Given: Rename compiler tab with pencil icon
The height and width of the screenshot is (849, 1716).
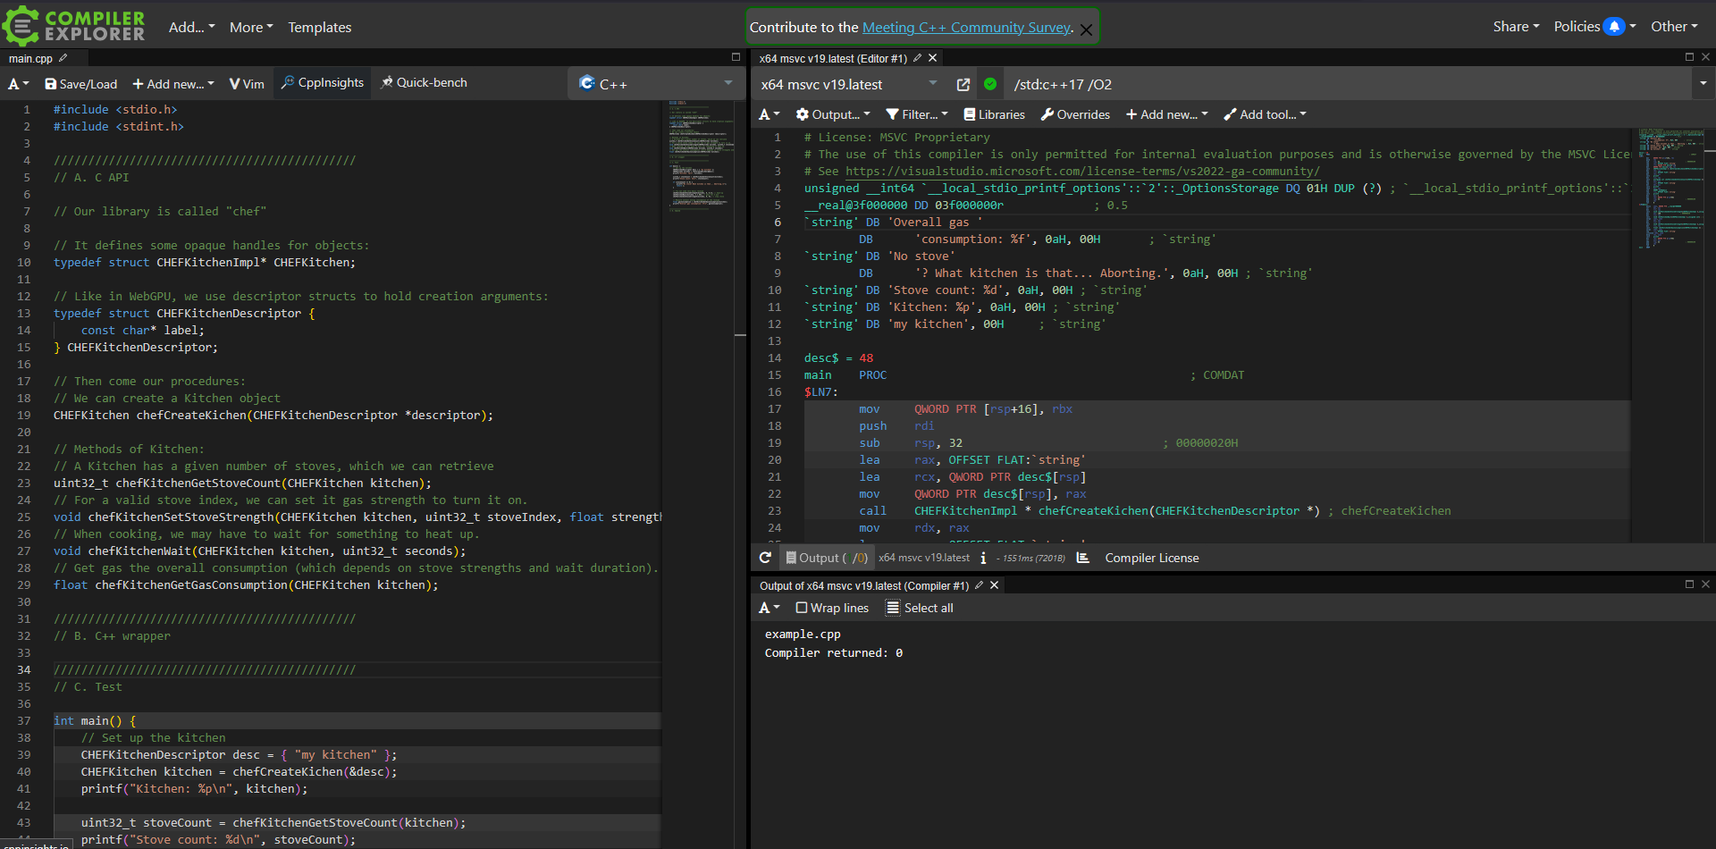Looking at the screenshot, I should click(917, 58).
